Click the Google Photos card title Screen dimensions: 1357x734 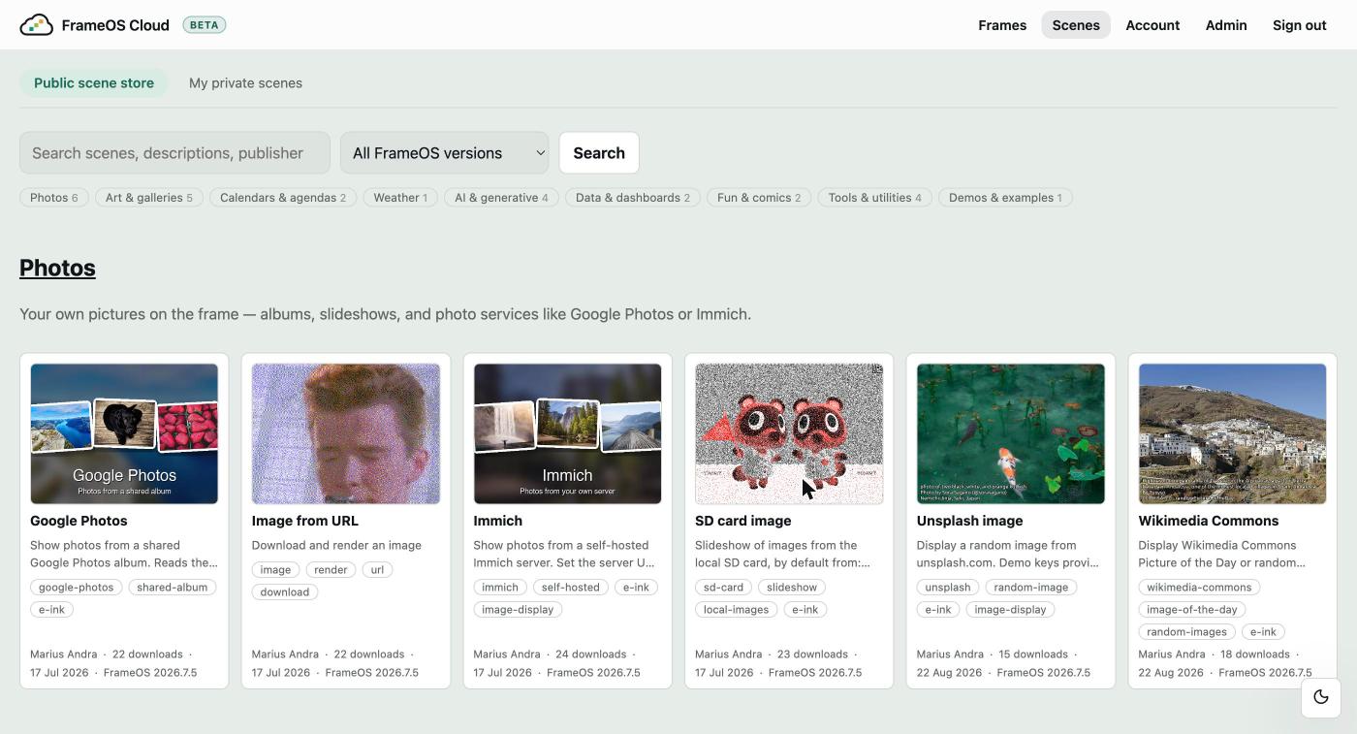tap(79, 521)
